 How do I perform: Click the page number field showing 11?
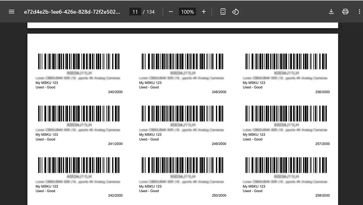tap(135, 12)
